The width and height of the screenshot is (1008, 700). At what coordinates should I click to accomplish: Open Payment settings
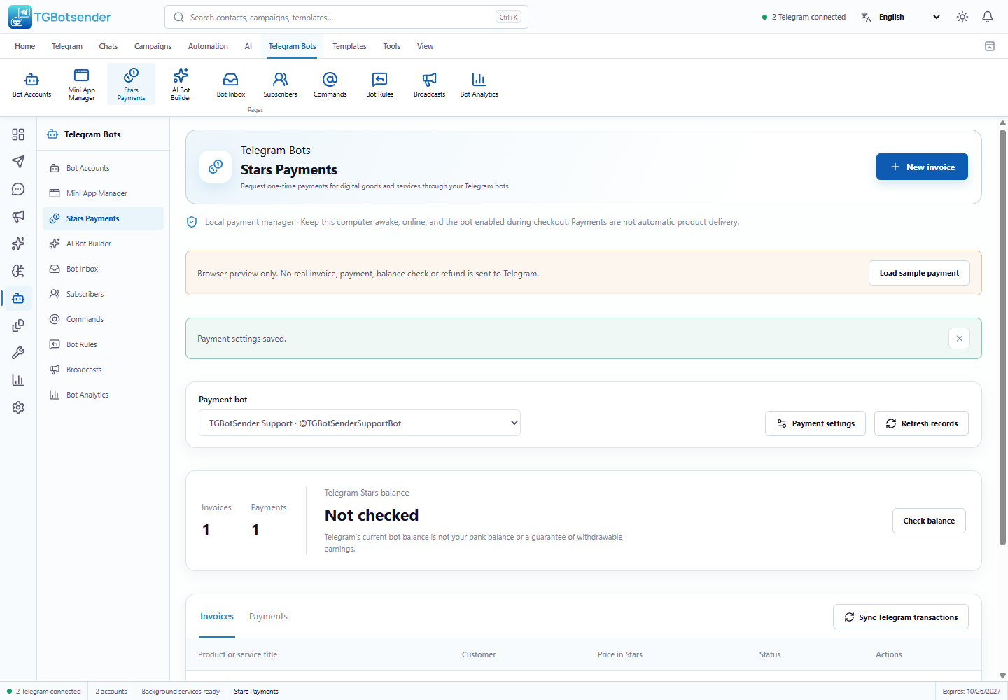tap(815, 423)
